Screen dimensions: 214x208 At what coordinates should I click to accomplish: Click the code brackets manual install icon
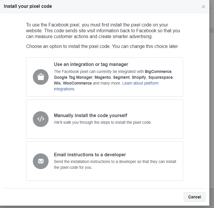[x=41, y=119]
